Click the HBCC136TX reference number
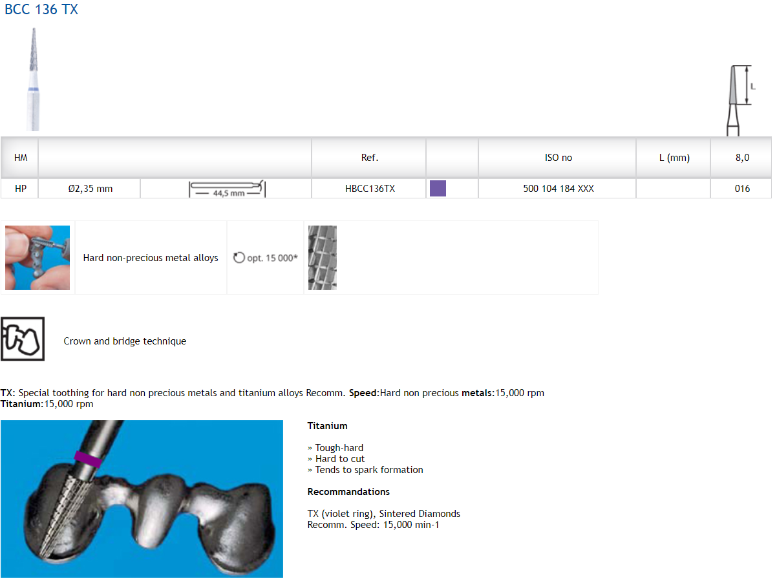 coord(370,189)
